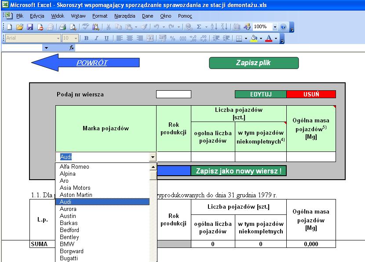Open the Narzędzia menu
This screenshot has width=365, height=262.
[125, 16]
